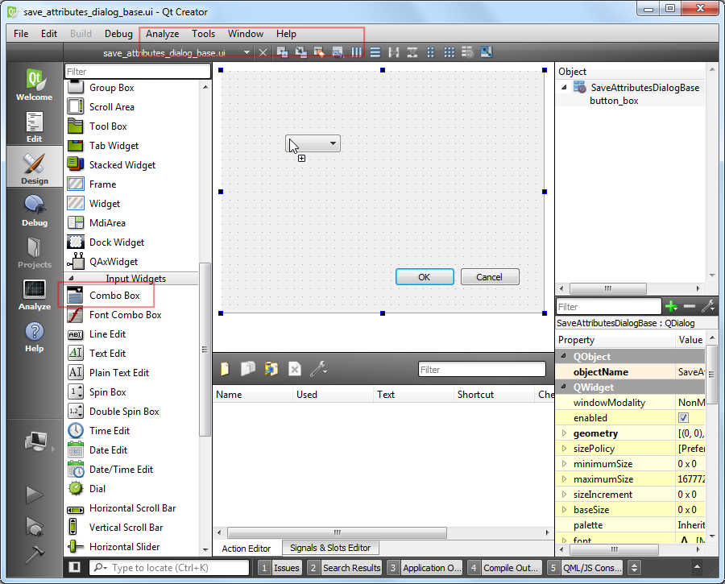Open Search Results output pane
The height and width of the screenshot is (584, 725).
pyautogui.click(x=345, y=567)
